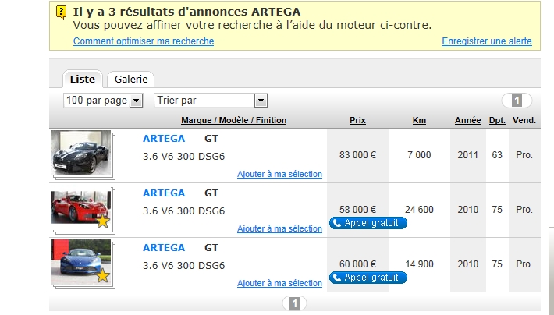The width and height of the screenshot is (554, 315).
Task: Open the black Artega GT photo thumbnail
Action: [x=81, y=154]
